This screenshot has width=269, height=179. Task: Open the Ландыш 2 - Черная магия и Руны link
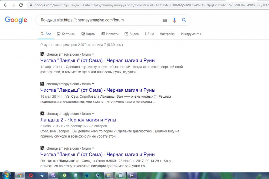click(x=78, y=120)
